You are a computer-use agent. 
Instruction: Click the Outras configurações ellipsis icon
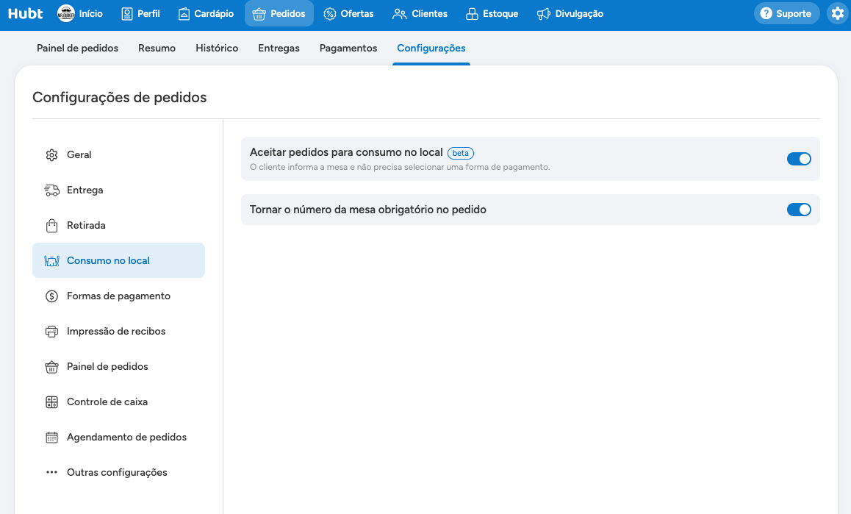51,472
